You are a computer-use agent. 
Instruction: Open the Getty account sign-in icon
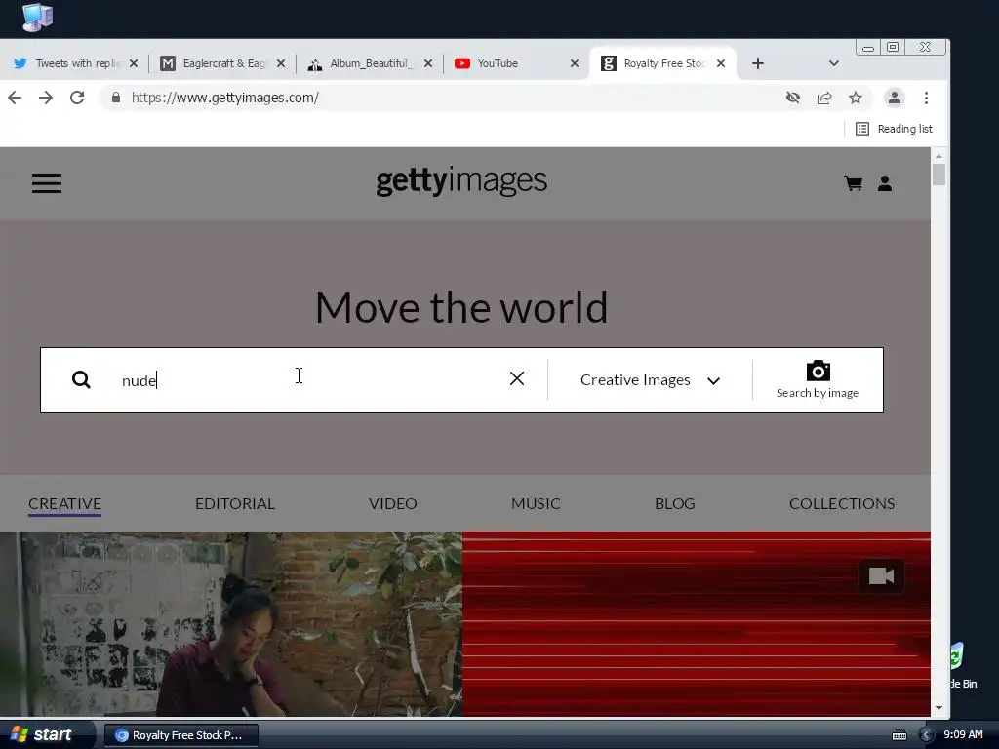(x=885, y=183)
